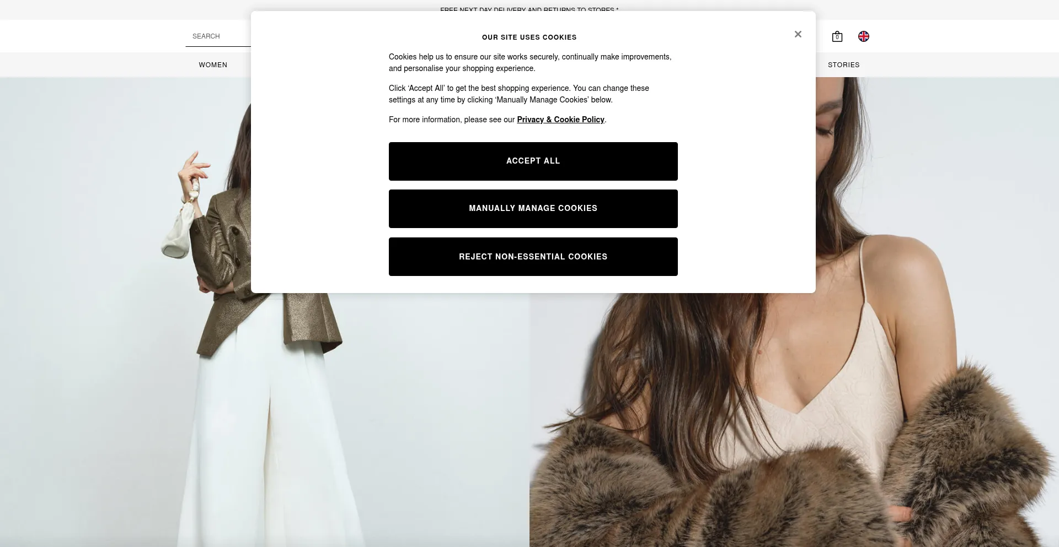Image resolution: width=1059 pixels, height=547 pixels.
Task: Click the free next day delivery banner
Action: [529, 10]
